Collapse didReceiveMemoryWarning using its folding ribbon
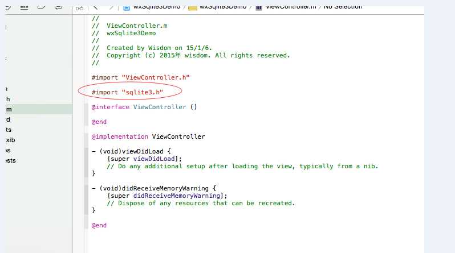 (x=86, y=200)
